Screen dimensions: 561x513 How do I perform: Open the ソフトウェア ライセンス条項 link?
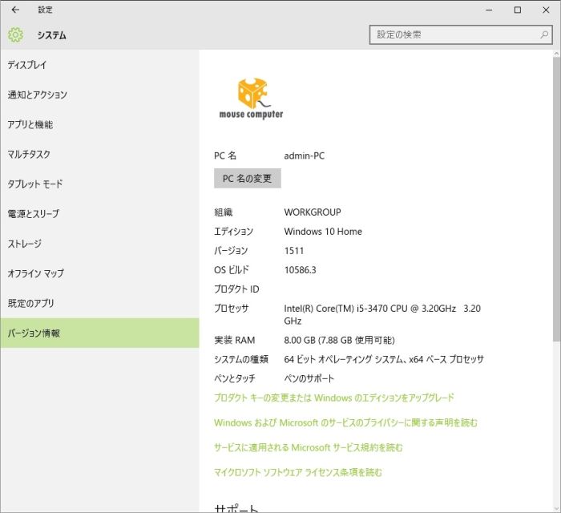point(298,472)
